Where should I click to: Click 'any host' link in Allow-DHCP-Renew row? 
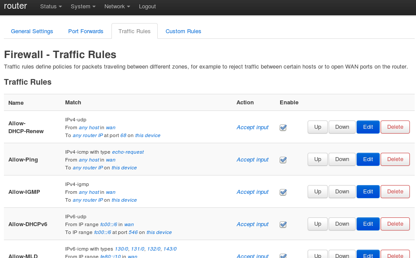click(89, 127)
